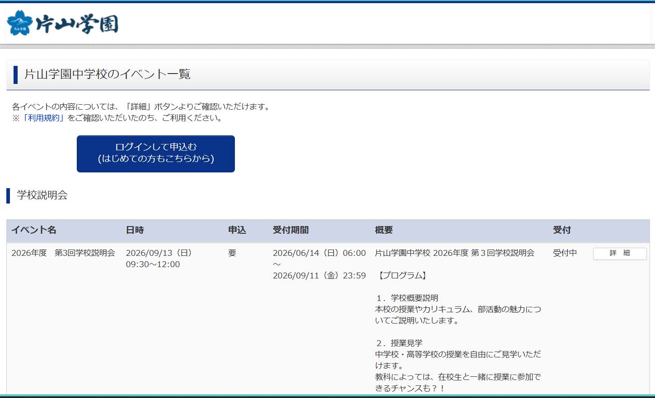Click the 受付期間 column header

coord(290,230)
